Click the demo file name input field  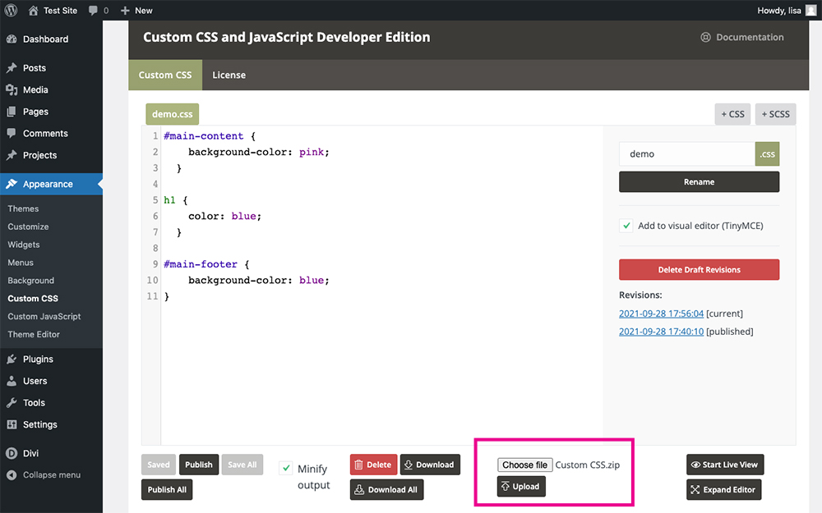point(686,154)
